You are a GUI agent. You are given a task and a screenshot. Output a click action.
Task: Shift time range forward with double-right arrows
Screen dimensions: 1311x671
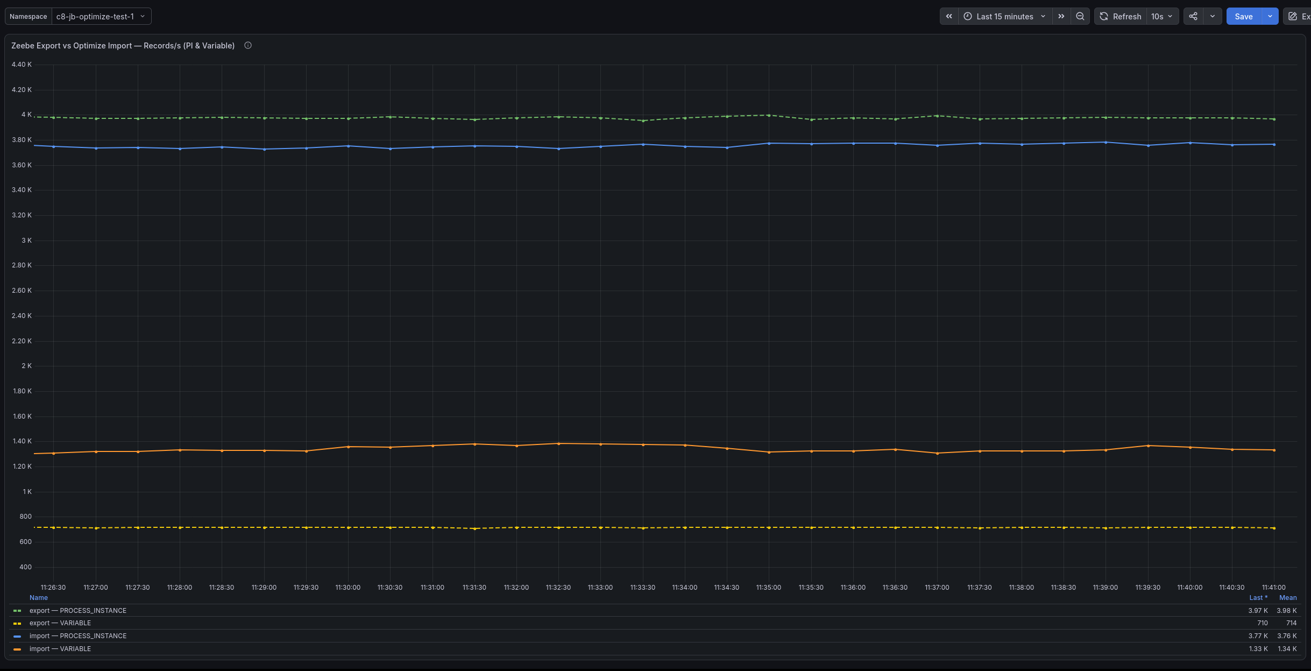(1061, 16)
